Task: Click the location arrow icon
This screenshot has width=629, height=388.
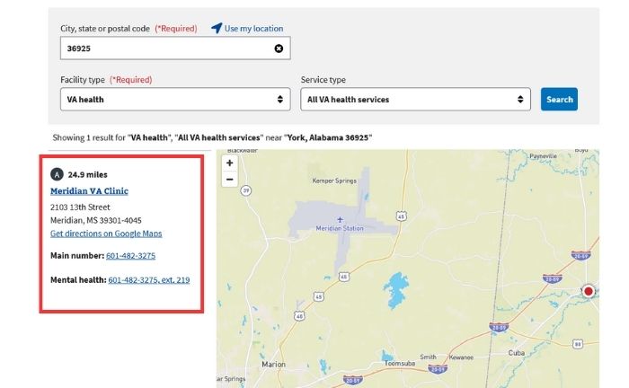Action: 217,28
